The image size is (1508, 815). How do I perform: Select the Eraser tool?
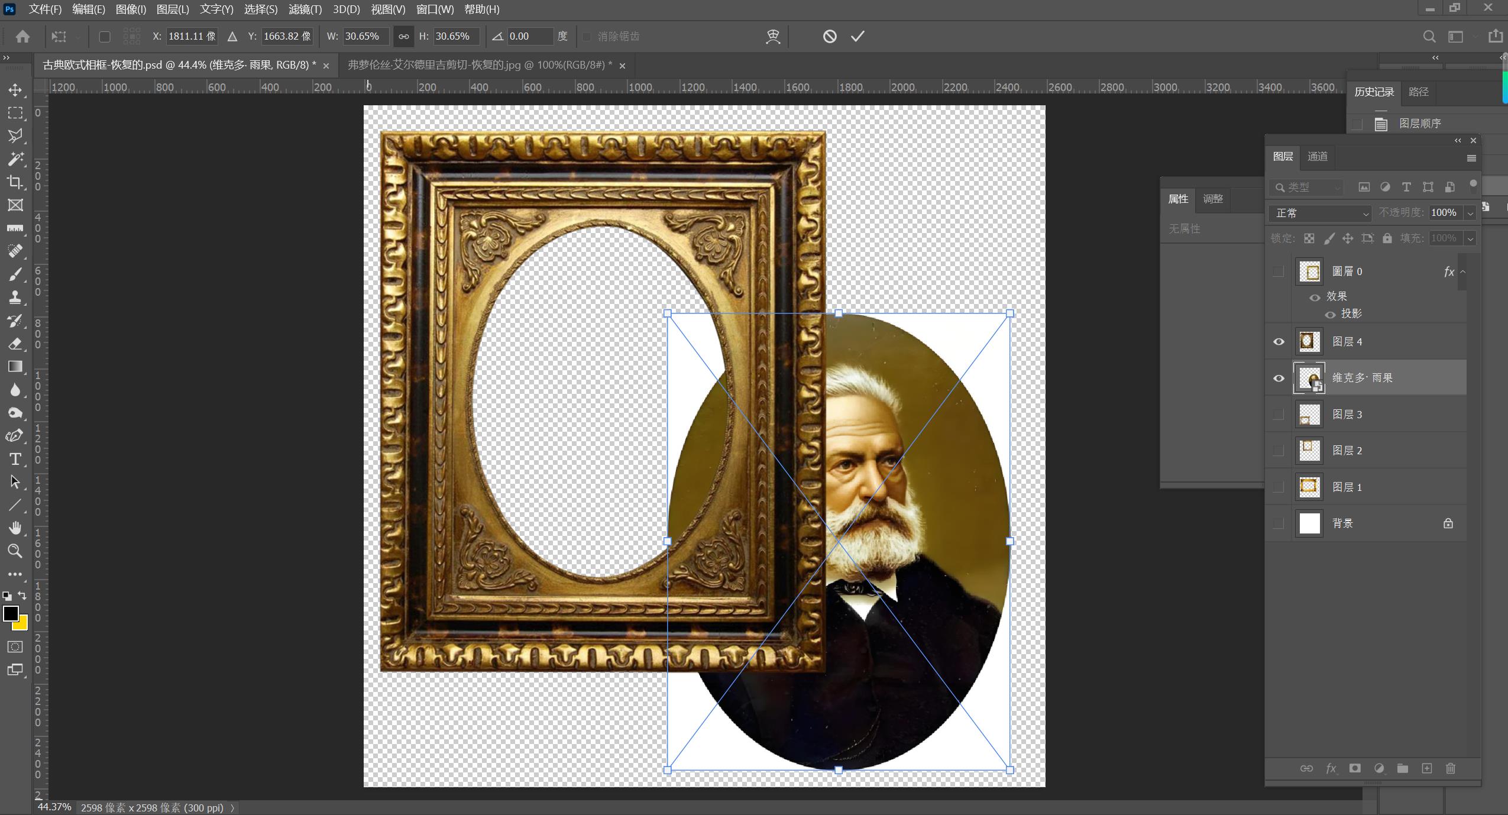pos(15,344)
